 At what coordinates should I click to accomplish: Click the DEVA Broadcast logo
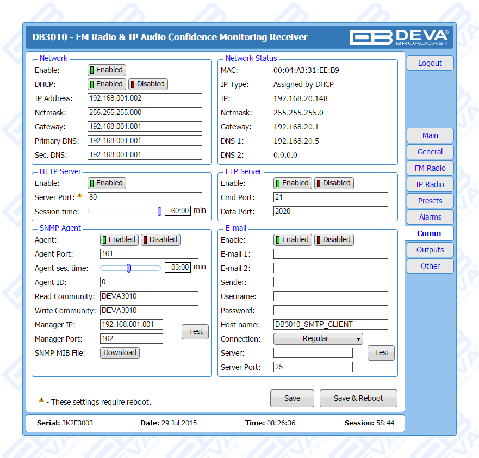coord(399,37)
